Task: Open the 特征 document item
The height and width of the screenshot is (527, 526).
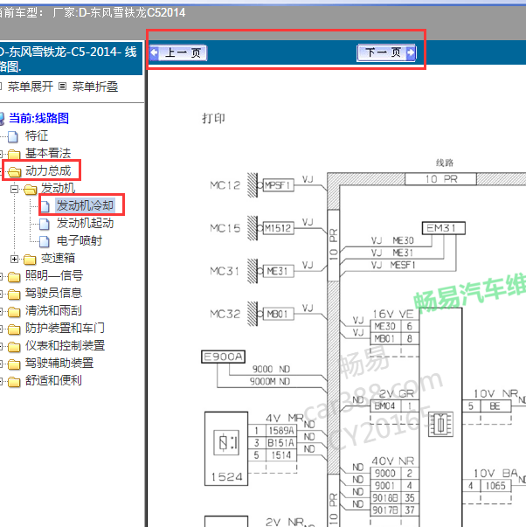Action: [x=37, y=135]
